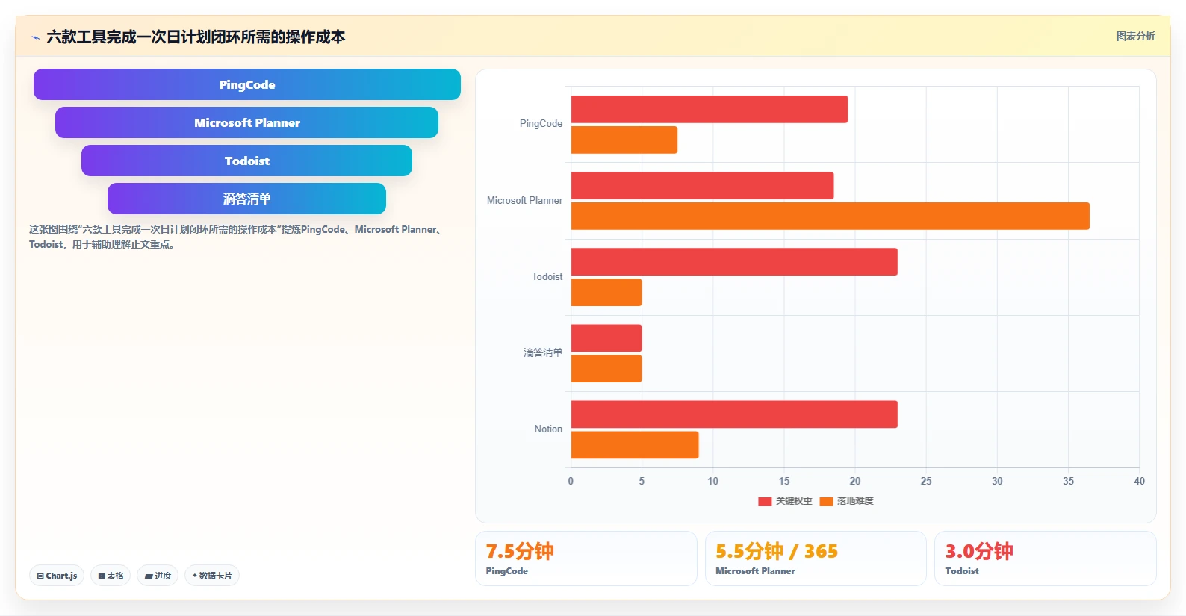Select the Todoist funnel bar
This screenshot has width=1186, height=616.
click(246, 161)
